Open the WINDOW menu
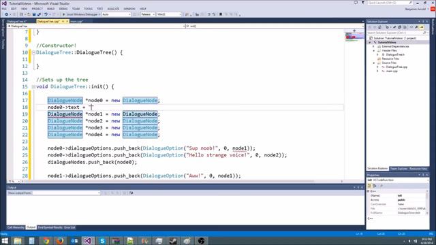This screenshot has height=245, width=436. [129, 9]
